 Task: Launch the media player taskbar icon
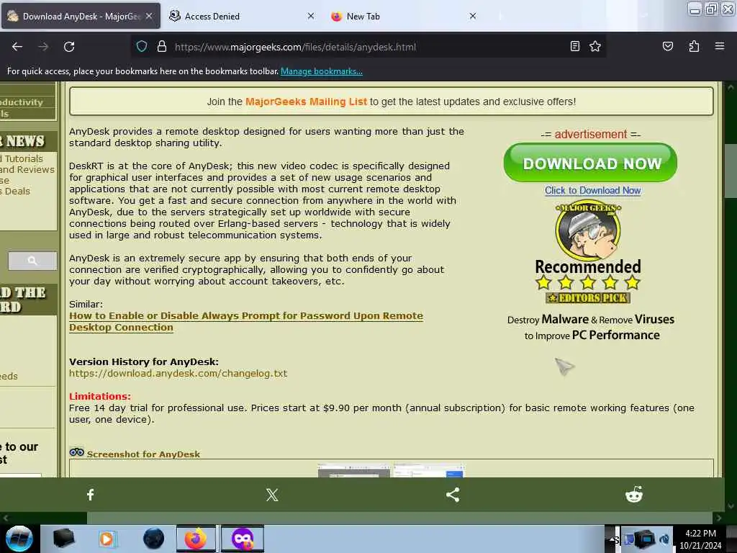click(x=107, y=539)
